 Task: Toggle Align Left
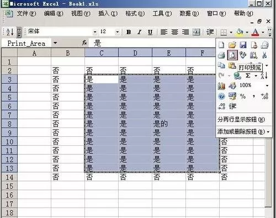[164, 32]
